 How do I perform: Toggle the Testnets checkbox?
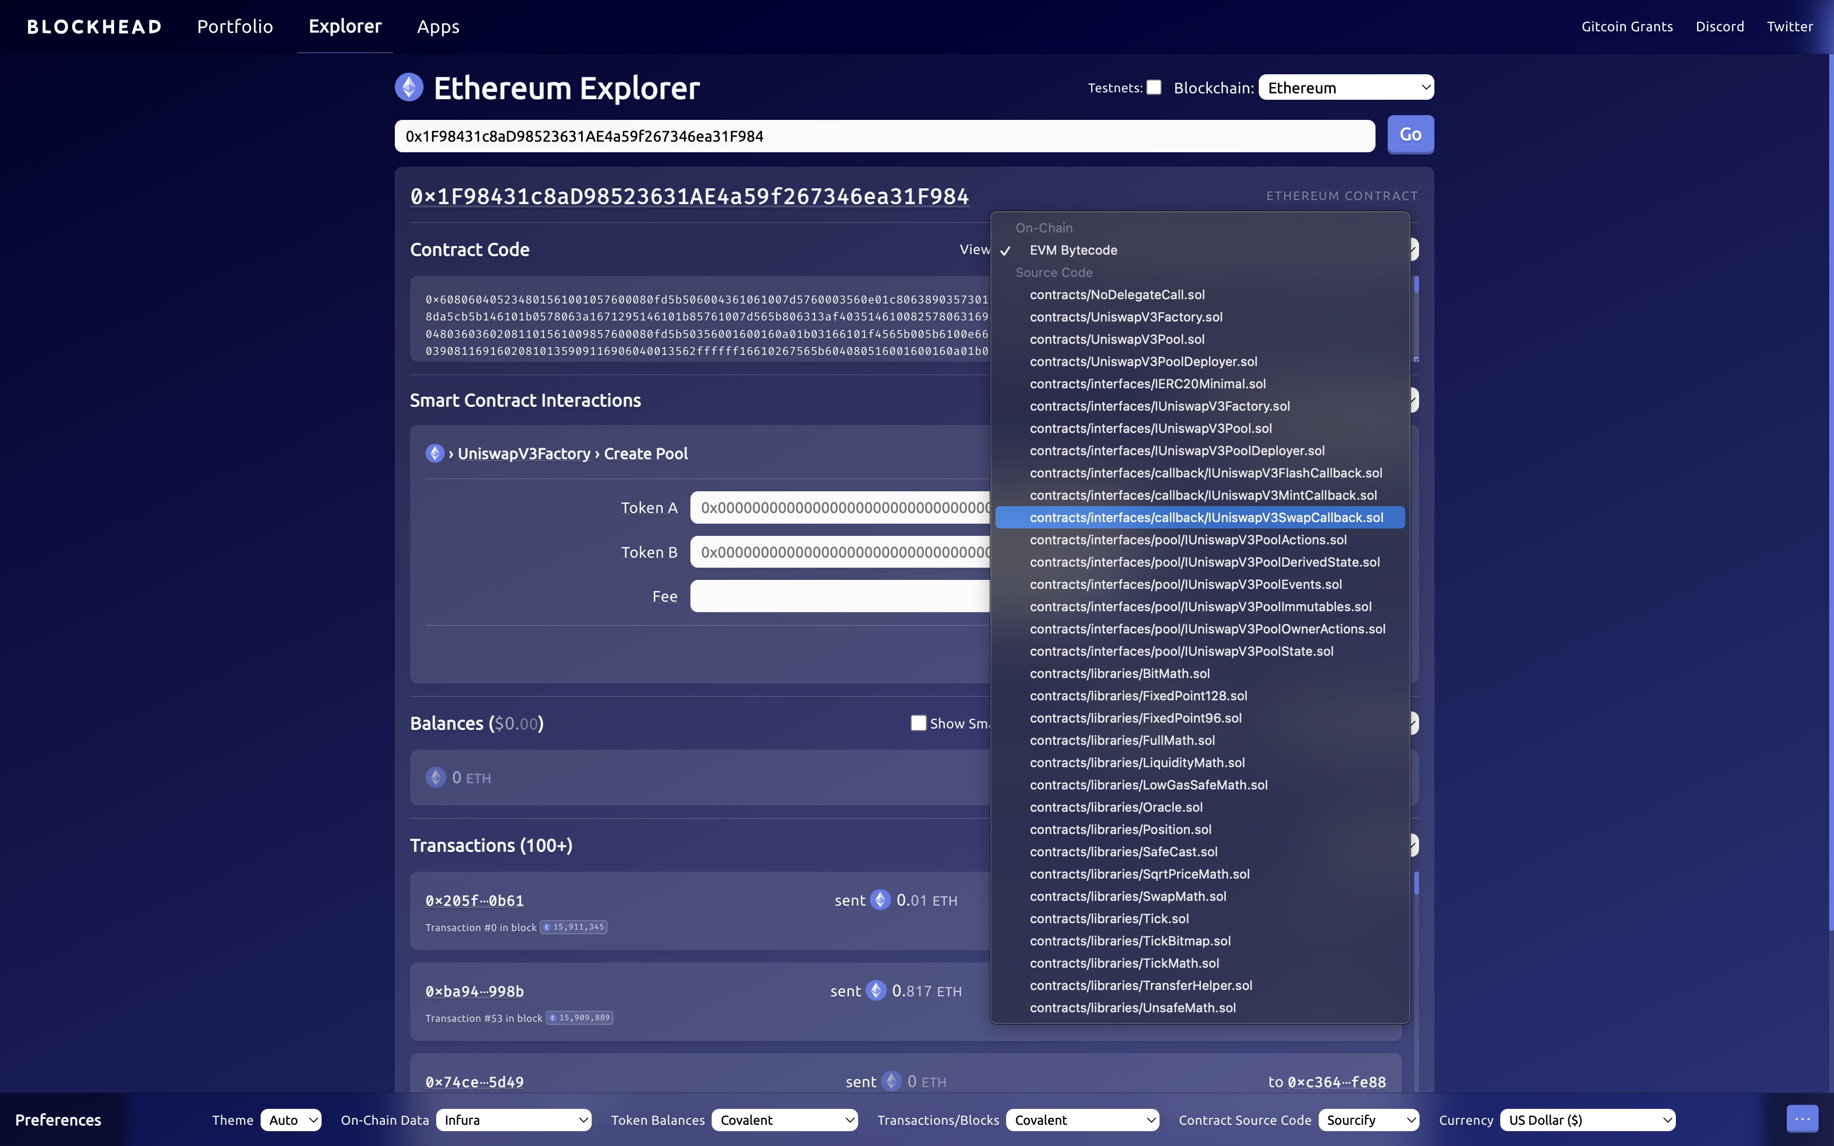tap(1154, 87)
